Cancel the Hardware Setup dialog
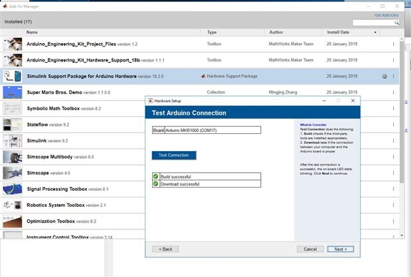411x277 pixels. click(x=309, y=249)
